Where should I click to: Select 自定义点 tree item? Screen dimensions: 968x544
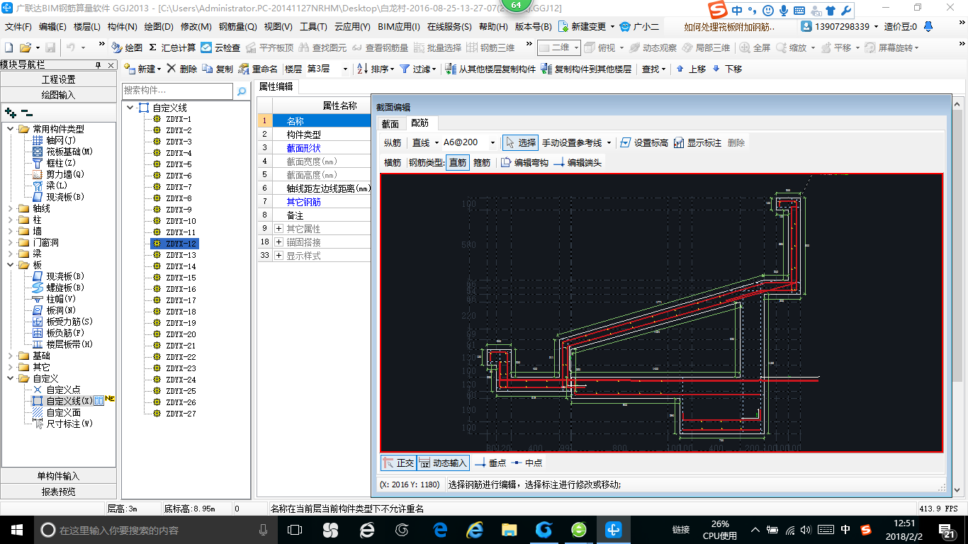(x=63, y=390)
